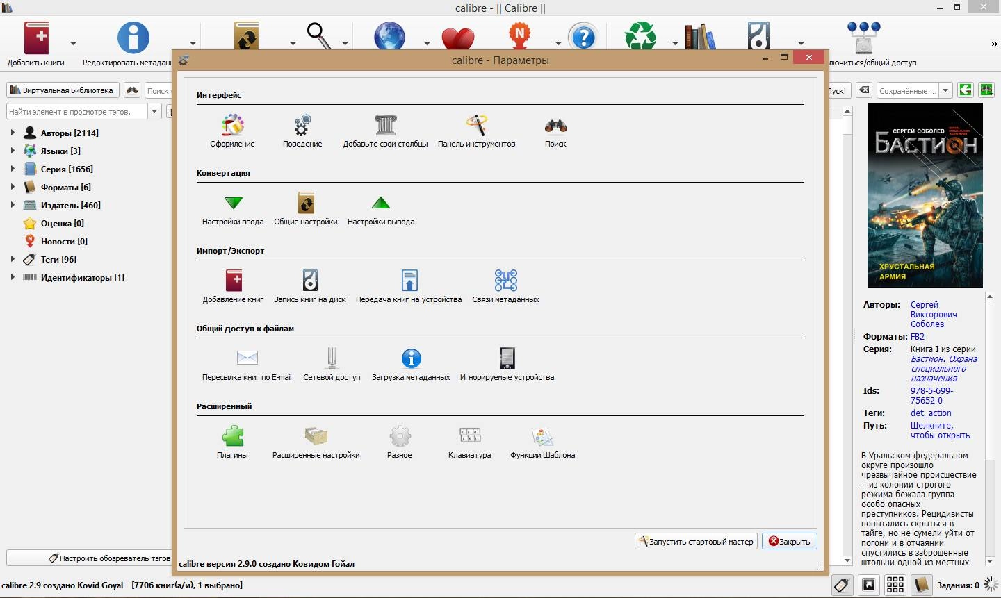
Task: Click toolbar overflow chevron at top right
Action: click(994, 44)
